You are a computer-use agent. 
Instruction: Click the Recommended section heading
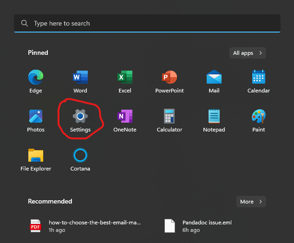coord(50,201)
